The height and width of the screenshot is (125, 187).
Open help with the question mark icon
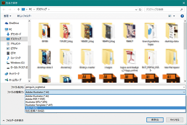pos(182,16)
